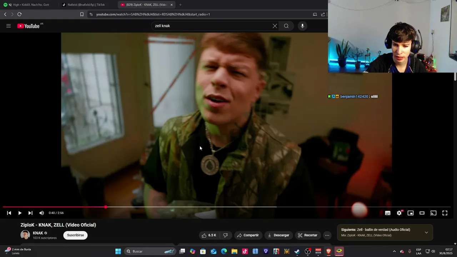Bookmark this page
This screenshot has width=457, height=257.
pos(82,14)
